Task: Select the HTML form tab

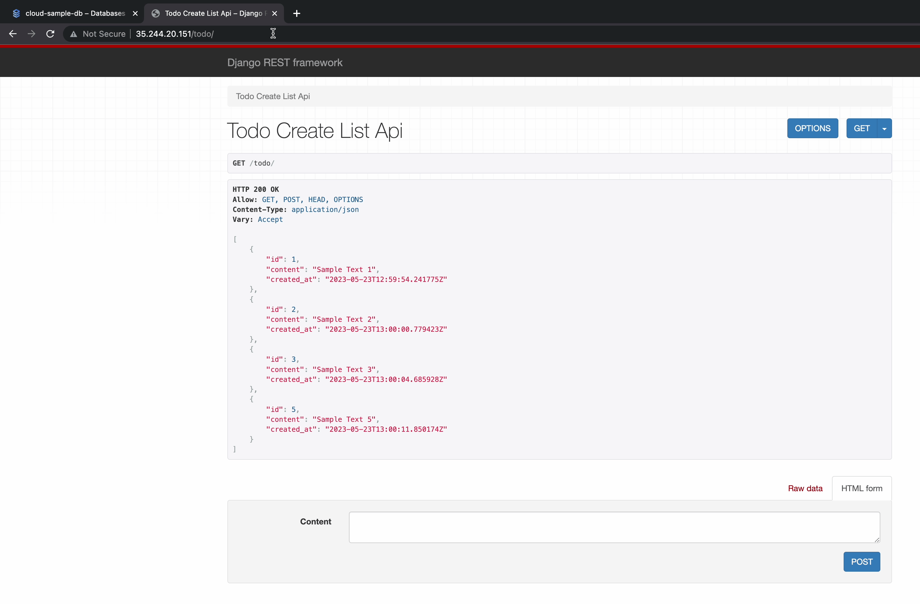Action: coord(861,489)
